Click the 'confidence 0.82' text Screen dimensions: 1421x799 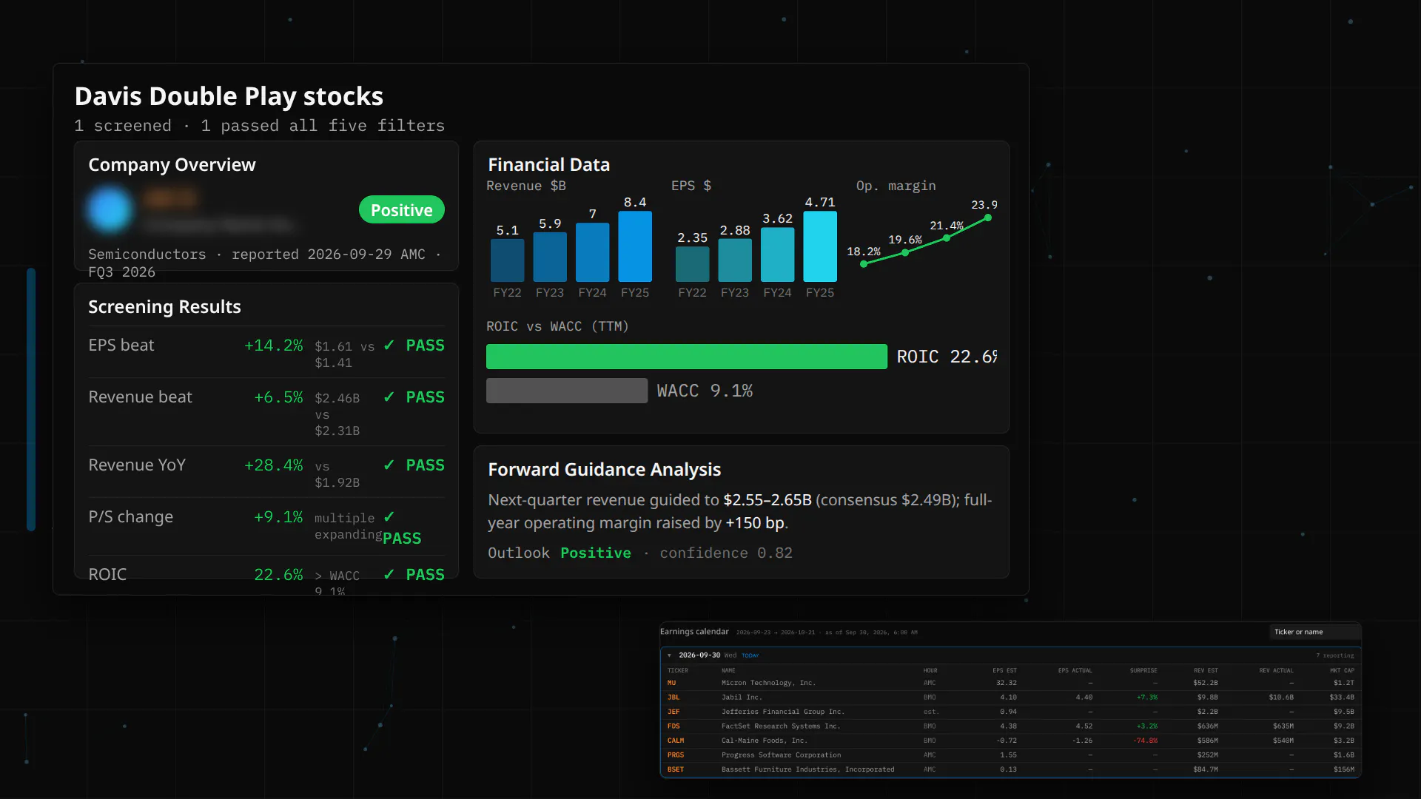(726, 553)
